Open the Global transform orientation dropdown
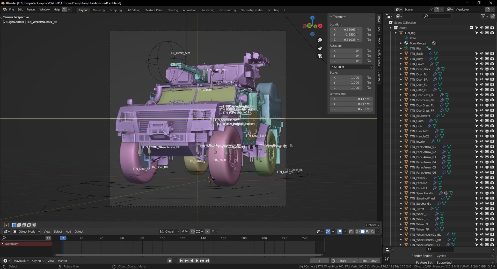Image resolution: width=497 pixels, height=269 pixels. 169,232
